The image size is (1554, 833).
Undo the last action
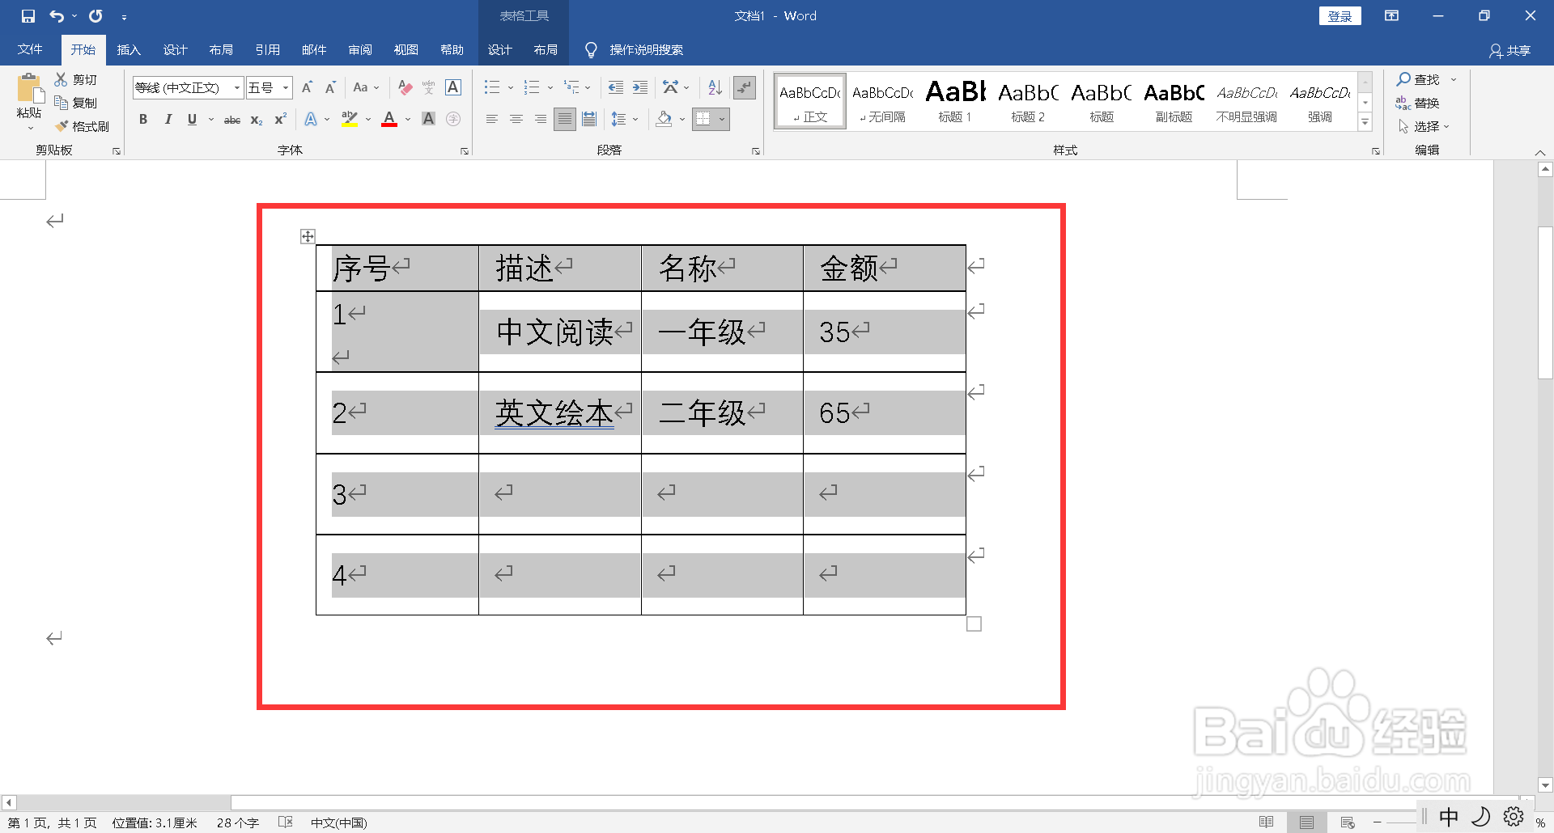click(57, 16)
